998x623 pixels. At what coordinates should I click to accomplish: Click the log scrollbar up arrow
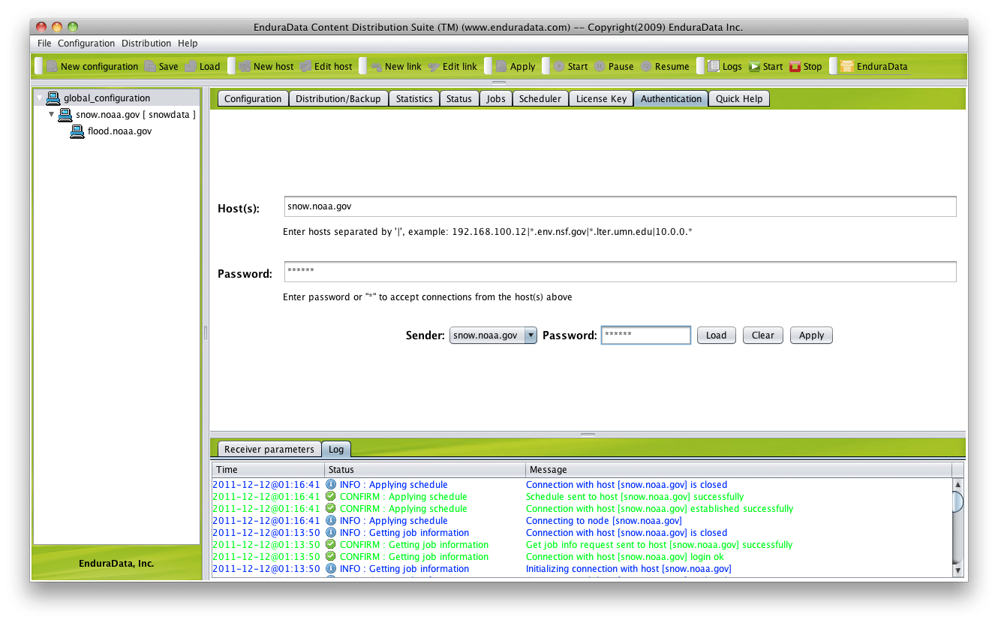[957, 485]
